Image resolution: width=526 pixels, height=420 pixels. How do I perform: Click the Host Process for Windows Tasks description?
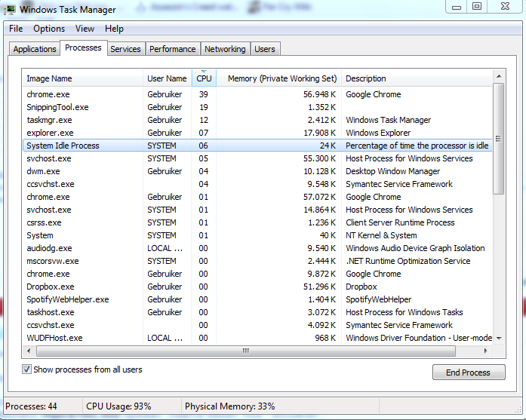pos(404,312)
